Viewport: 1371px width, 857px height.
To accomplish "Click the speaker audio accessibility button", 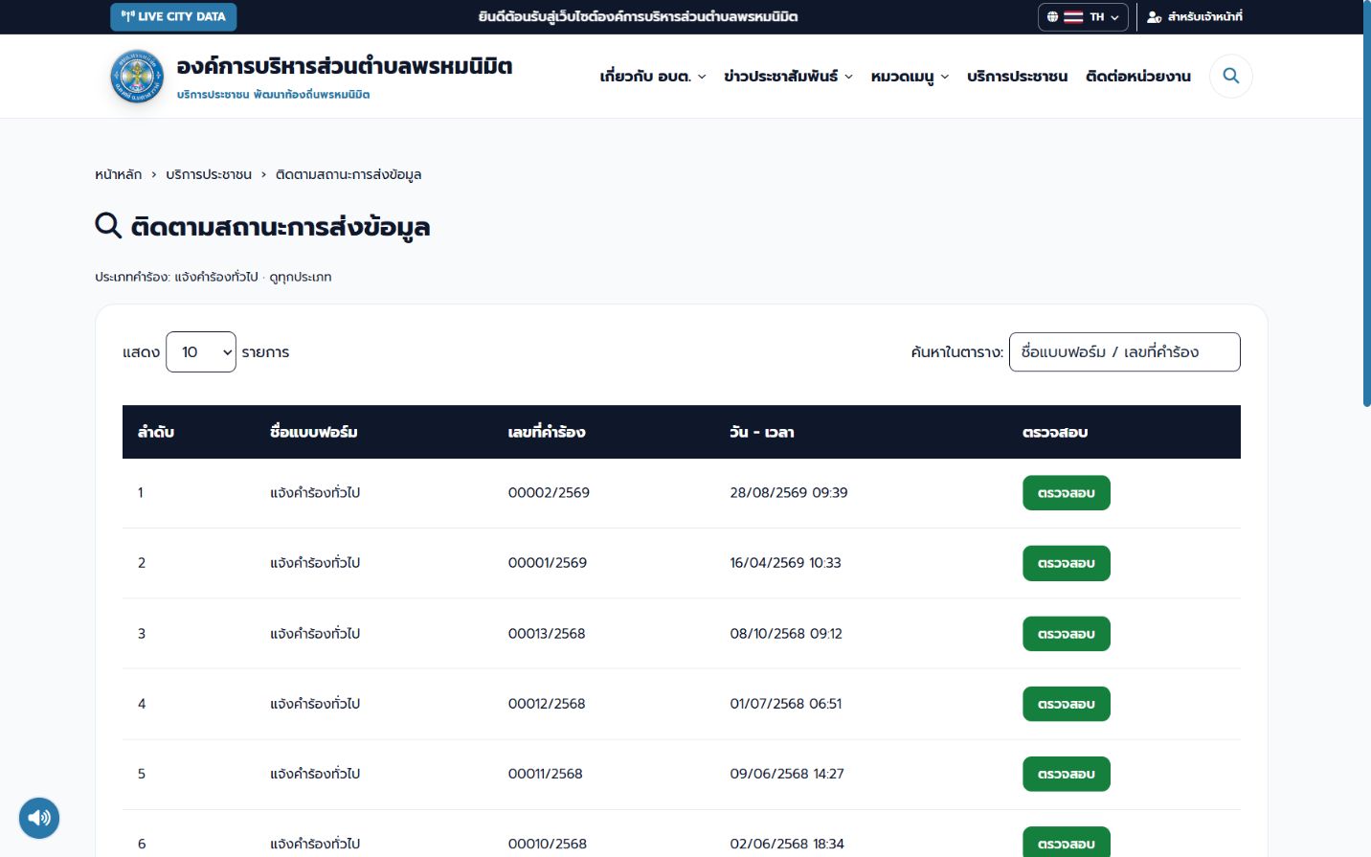I will (39, 818).
